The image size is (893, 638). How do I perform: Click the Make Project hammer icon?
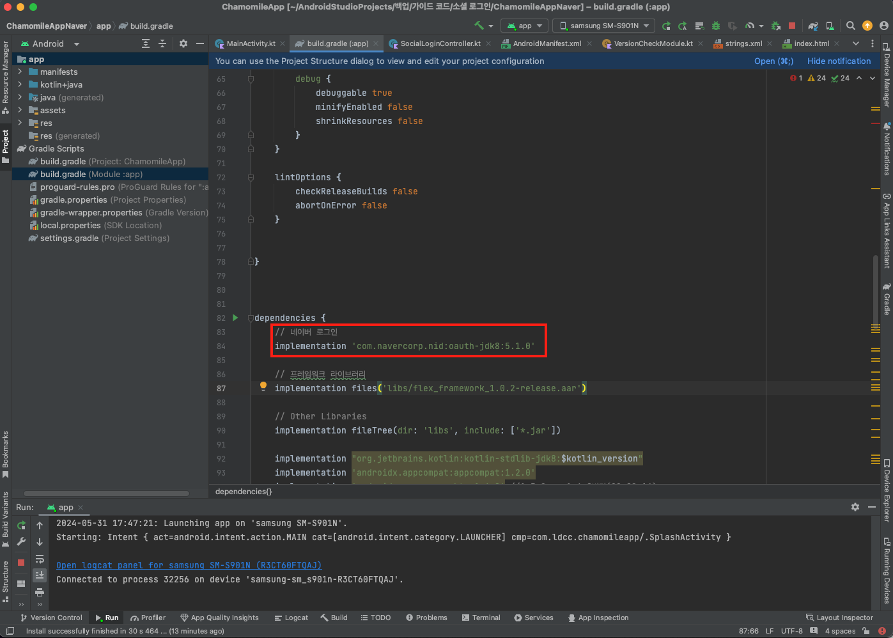(x=479, y=26)
